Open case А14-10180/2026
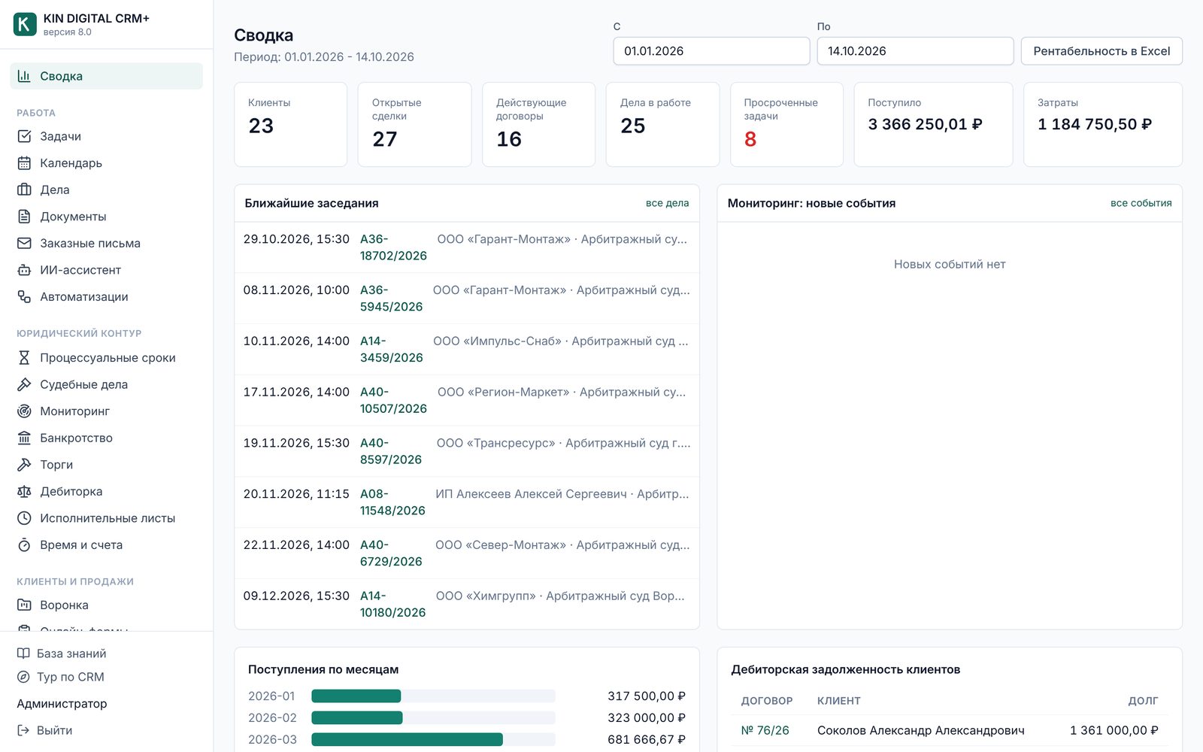 click(392, 604)
